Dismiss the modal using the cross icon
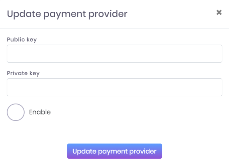Screen dimensions: 229x165 [x=219, y=13]
